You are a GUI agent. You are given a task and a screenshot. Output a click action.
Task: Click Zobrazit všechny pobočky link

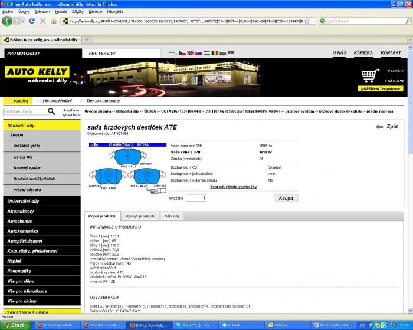(x=233, y=186)
